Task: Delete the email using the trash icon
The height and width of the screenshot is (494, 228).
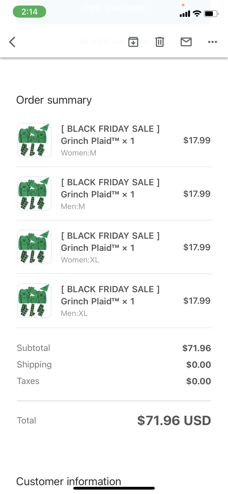Action: (x=160, y=42)
